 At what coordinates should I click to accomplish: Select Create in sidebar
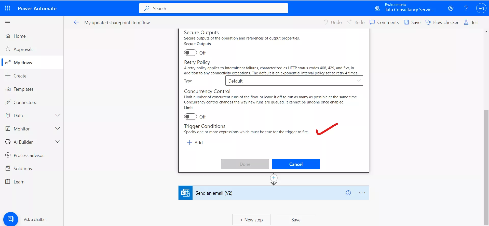coord(32,76)
